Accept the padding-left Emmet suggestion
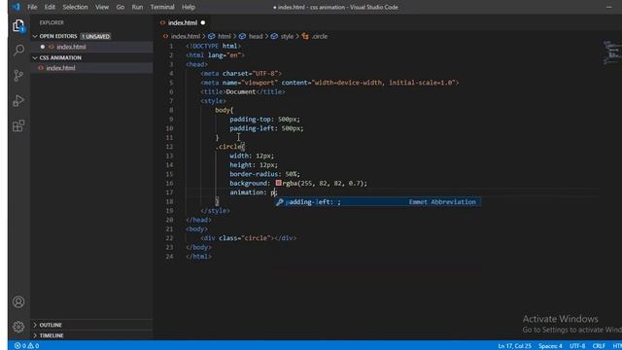Image resolution: width=622 pixels, height=350 pixels. [378, 202]
